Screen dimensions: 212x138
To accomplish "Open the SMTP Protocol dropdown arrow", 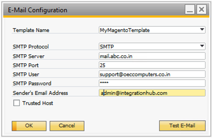I will tap(203, 46).
